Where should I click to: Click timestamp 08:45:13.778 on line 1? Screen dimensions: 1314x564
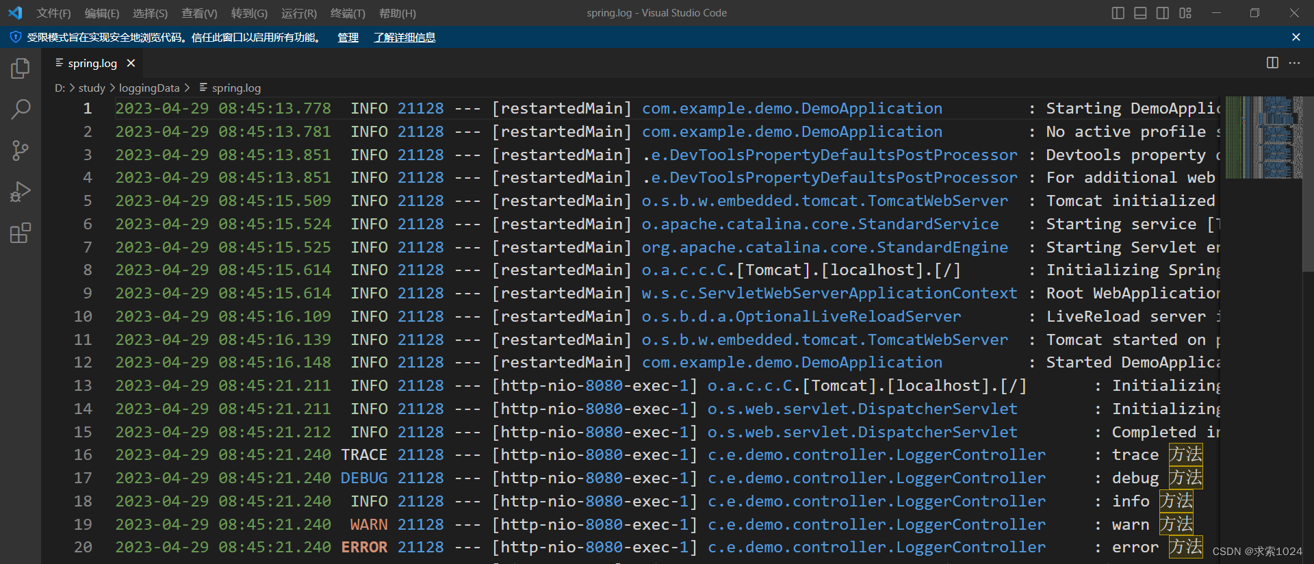(x=275, y=108)
